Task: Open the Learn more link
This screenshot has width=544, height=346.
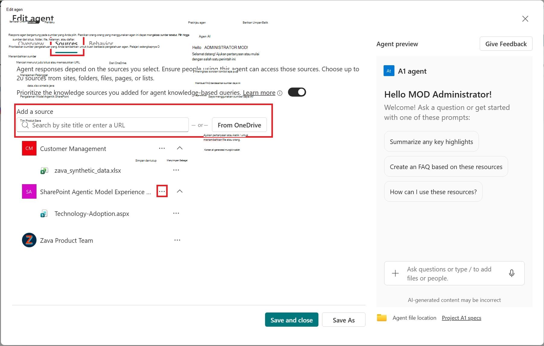Action: click(259, 93)
